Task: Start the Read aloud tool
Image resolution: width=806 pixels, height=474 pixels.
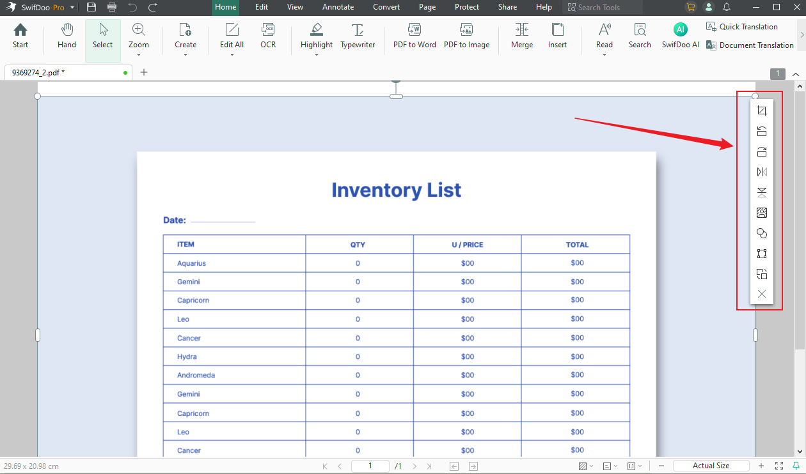Action: point(604,36)
